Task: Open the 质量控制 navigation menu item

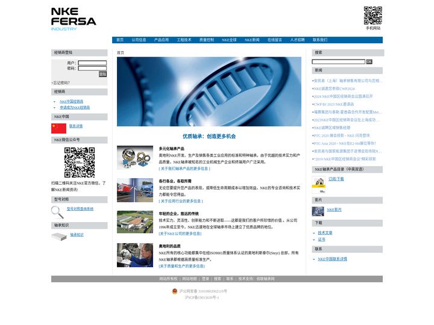Action: coord(207,40)
